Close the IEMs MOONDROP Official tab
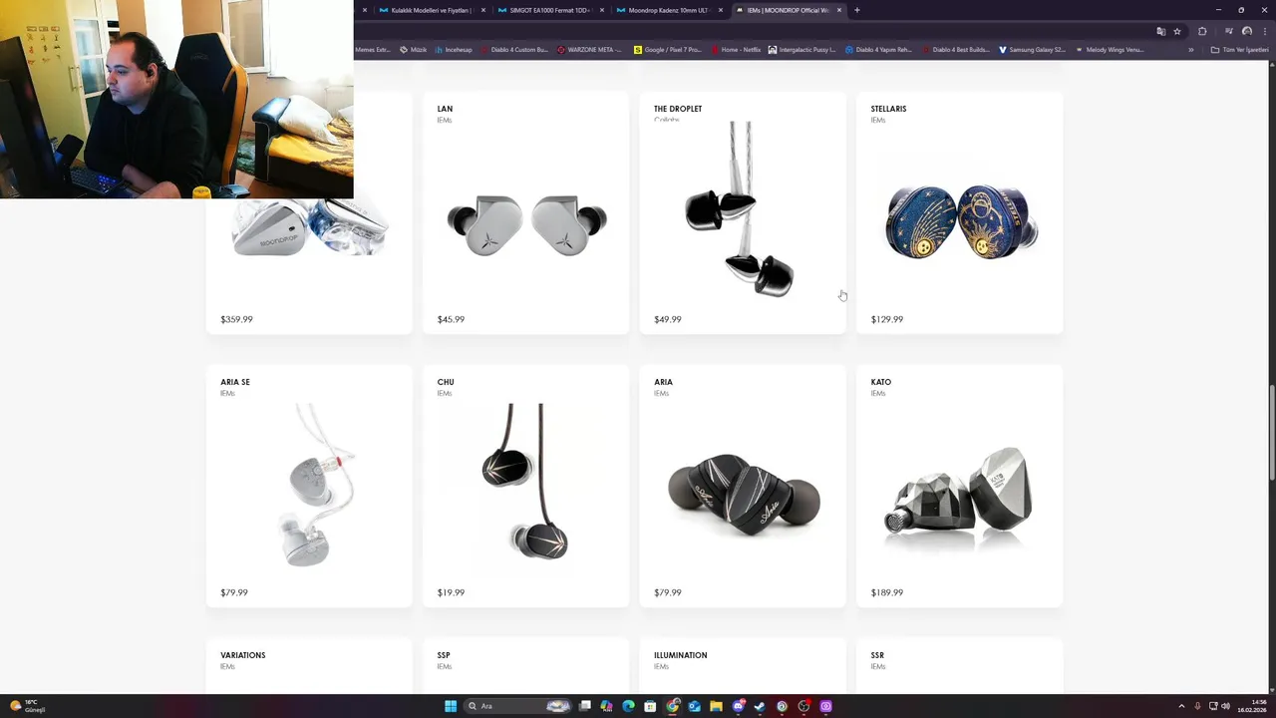 839,10
